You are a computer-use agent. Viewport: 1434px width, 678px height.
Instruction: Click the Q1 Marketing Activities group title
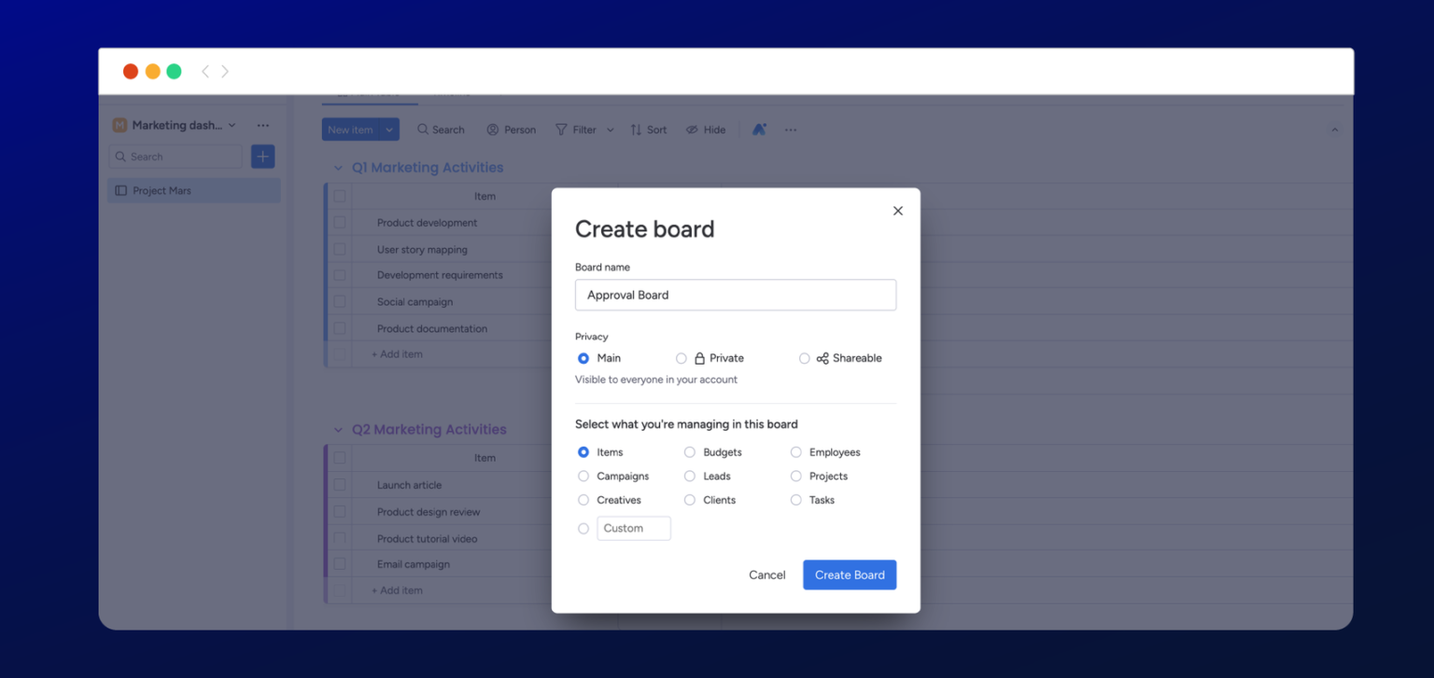(x=428, y=168)
